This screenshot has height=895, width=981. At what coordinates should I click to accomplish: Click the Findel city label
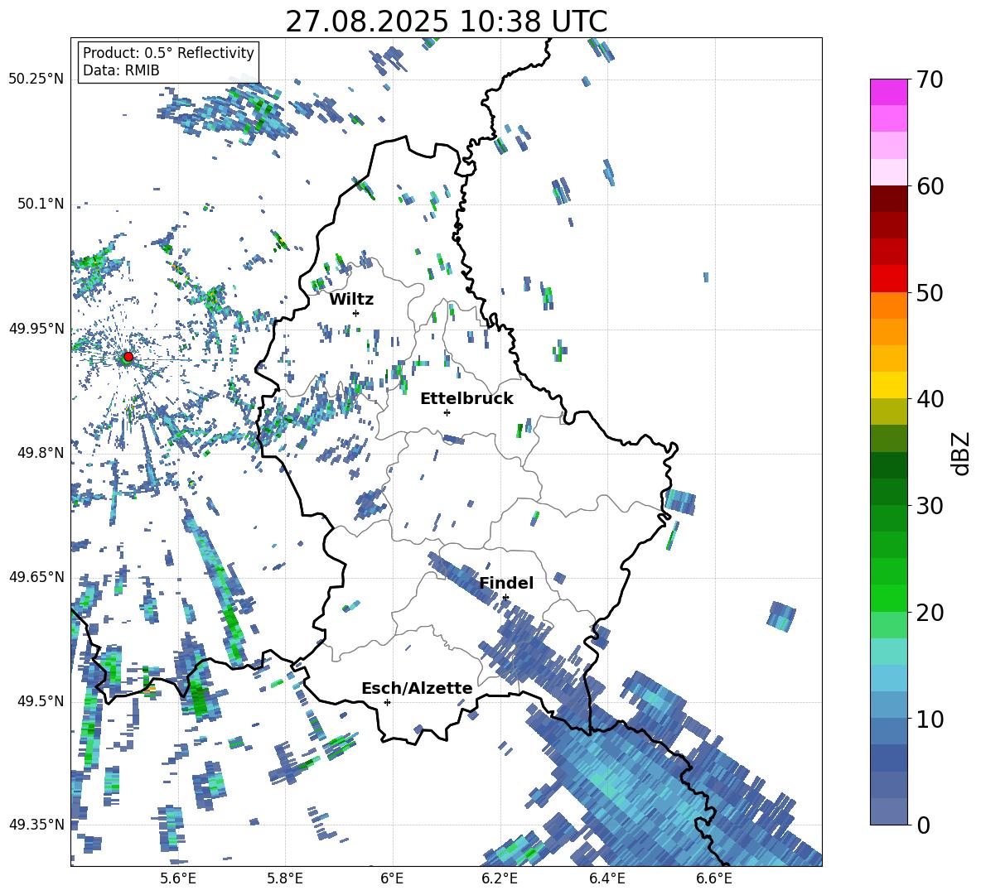pyautogui.click(x=506, y=583)
